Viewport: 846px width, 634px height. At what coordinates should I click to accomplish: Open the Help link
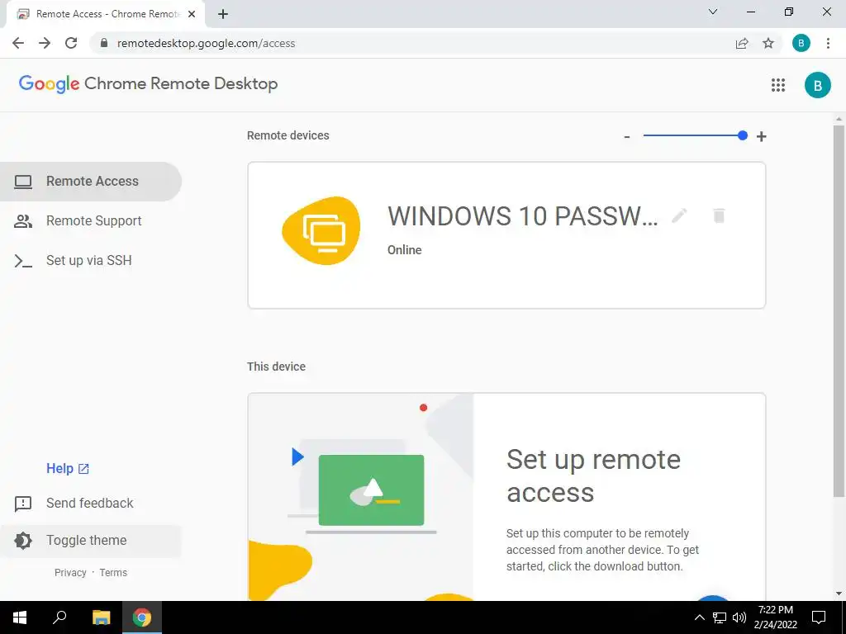pyautogui.click(x=59, y=469)
